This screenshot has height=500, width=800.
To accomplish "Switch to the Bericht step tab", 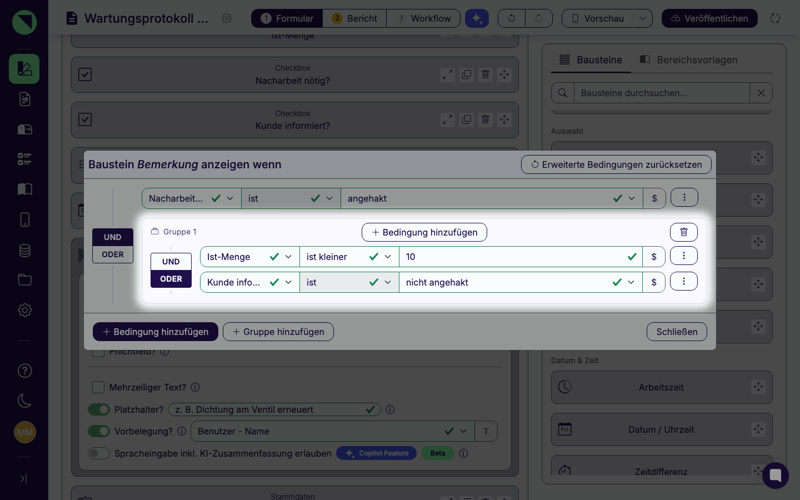I will click(x=355, y=18).
